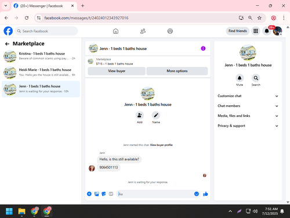
Task: Mute the conversation with bell icon
Action: pos(240,78)
